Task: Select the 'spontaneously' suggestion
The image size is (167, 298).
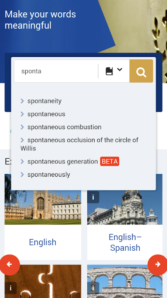Action: pos(49,174)
